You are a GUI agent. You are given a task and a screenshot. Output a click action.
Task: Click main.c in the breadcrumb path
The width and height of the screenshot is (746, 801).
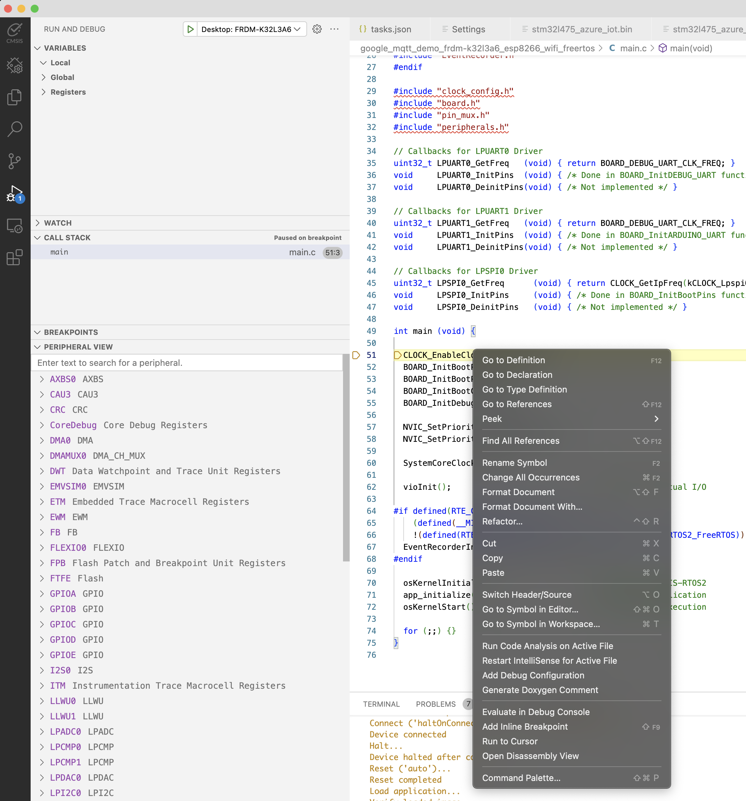tap(633, 48)
